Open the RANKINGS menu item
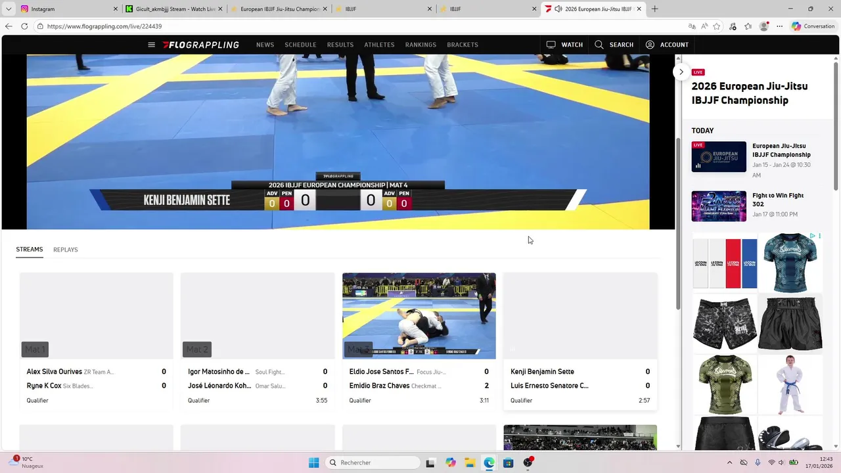Screen dimensions: 841x473 click(420, 45)
